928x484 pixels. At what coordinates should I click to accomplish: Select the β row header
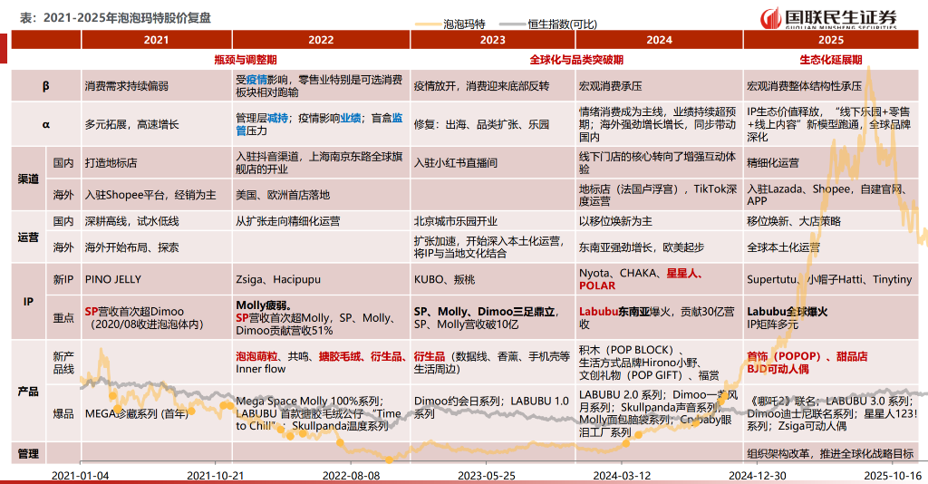tap(45, 86)
